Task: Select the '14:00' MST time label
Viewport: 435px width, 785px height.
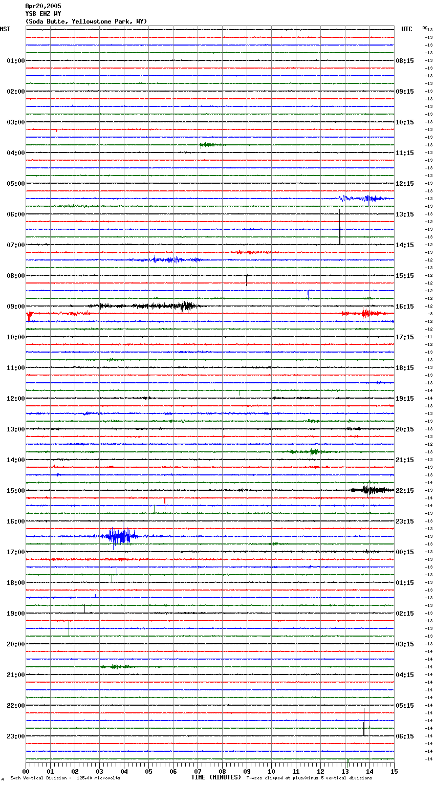Action: pyautogui.click(x=16, y=460)
